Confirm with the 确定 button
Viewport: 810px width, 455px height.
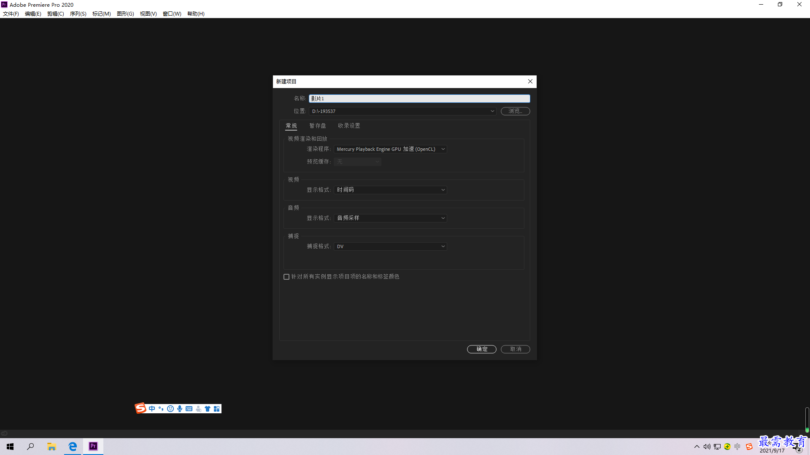482,349
